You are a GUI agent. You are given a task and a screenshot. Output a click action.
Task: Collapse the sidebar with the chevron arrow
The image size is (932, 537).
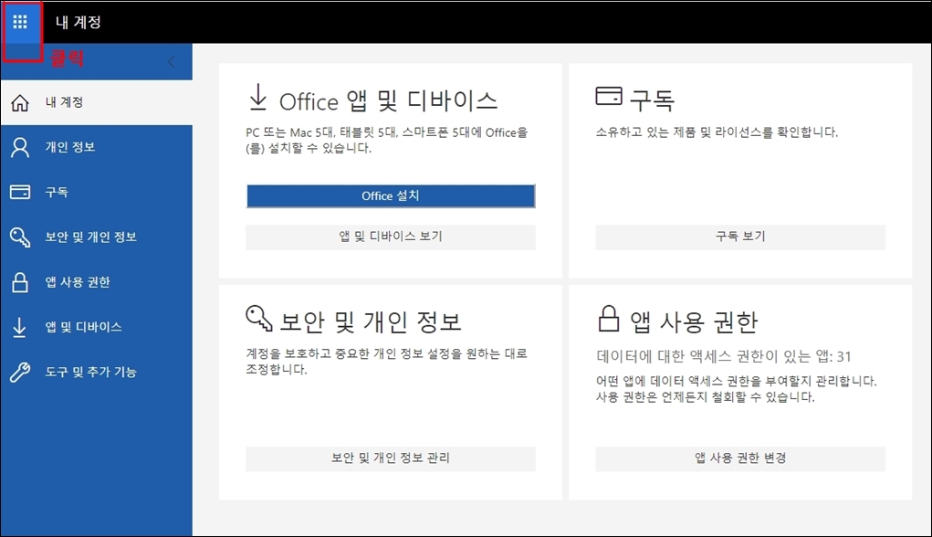[172, 61]
